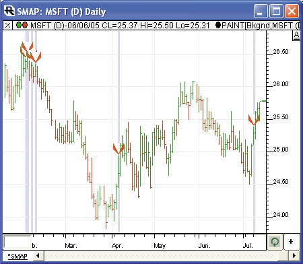The width and height of the screenshot is (303, 264).
Task: Click the red dot in MSFT legend
Action: tap(25, 25)
